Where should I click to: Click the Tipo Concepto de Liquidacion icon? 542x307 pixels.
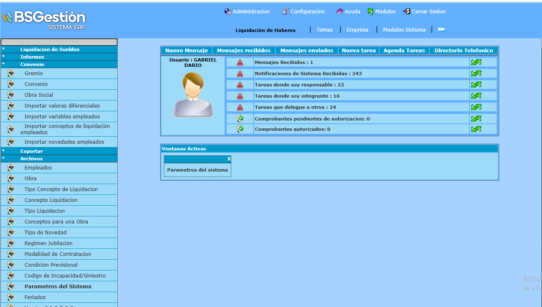click(x=11, y=189)
